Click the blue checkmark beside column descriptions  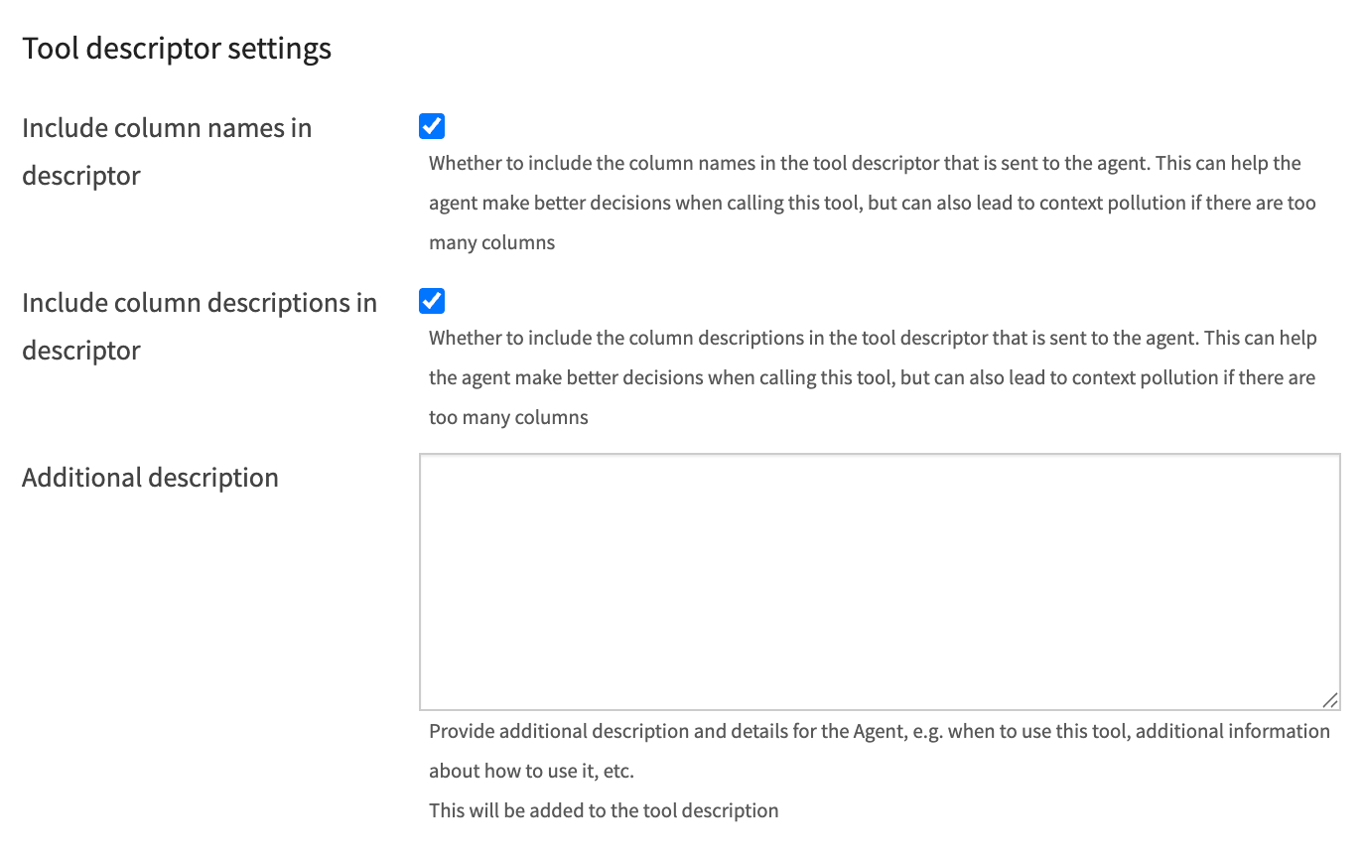point(432,301)
